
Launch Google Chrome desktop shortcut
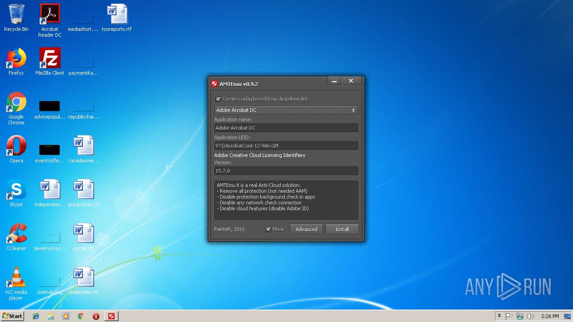point(16,109)
